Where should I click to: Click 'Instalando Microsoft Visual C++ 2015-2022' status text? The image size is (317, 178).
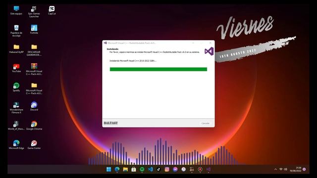pyautogui.click(x=133, y=60)
